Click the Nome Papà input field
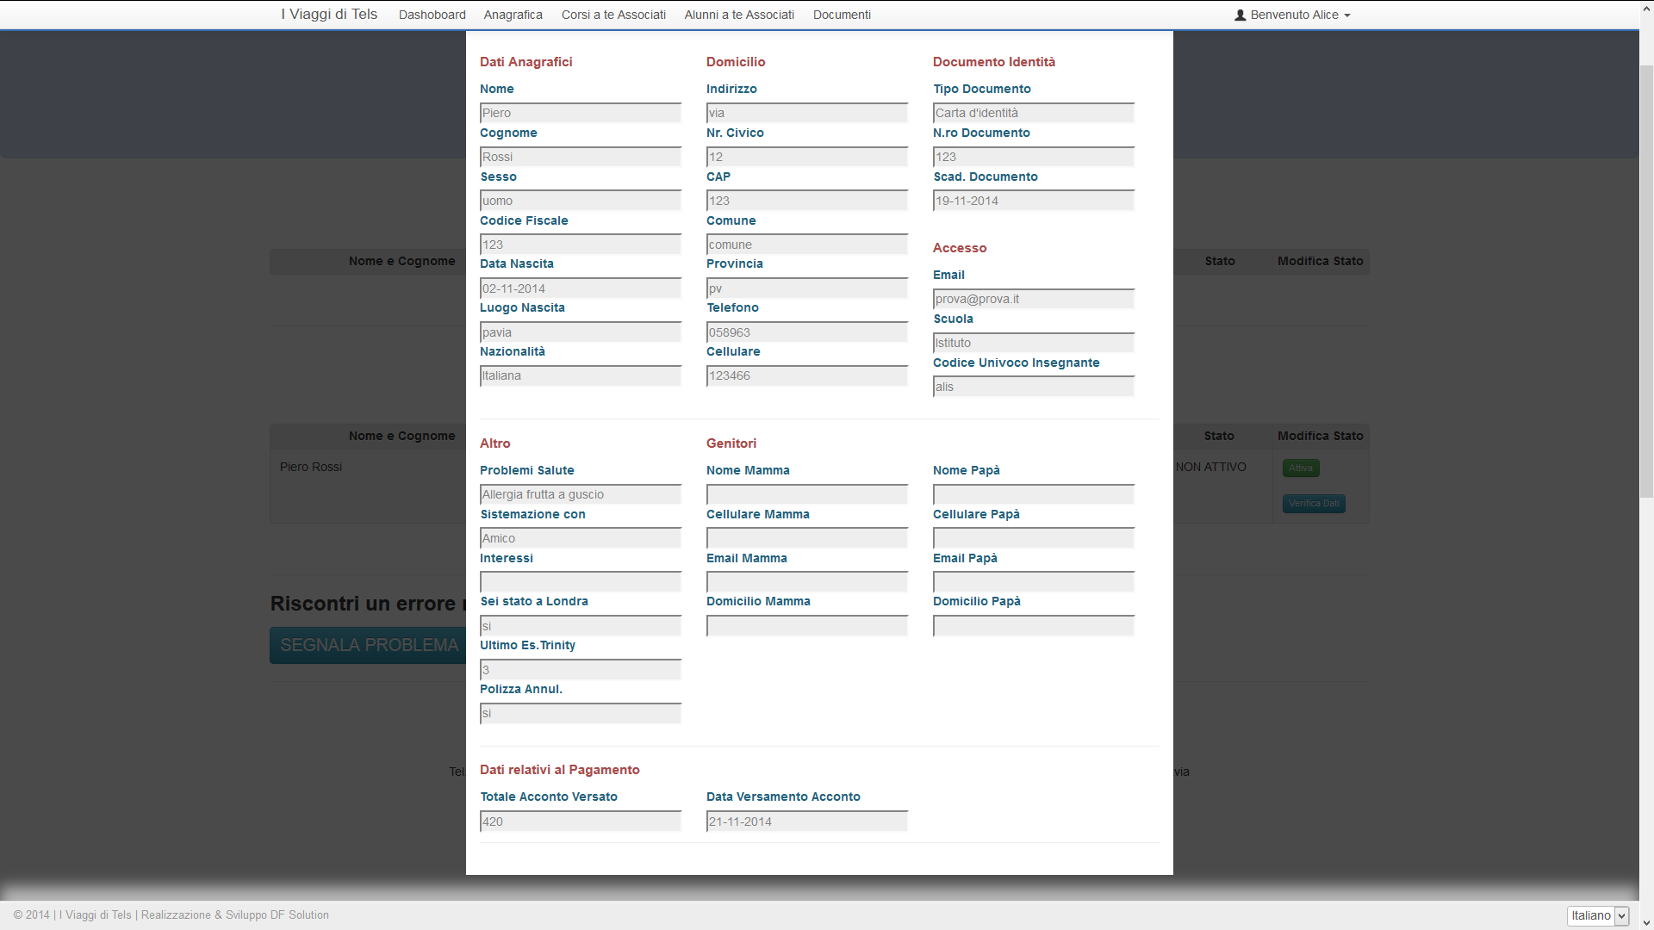The image size is (1654, 930). [1033, 494]
